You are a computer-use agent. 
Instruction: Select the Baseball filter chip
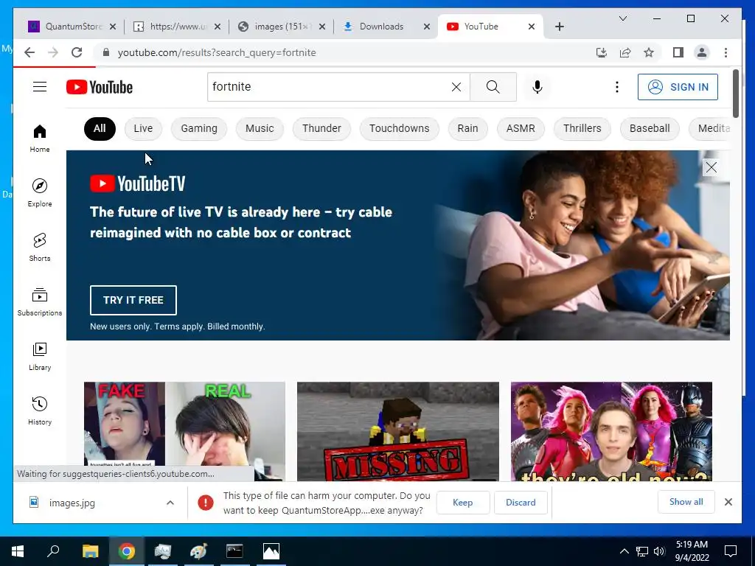[x=650, y=128]
